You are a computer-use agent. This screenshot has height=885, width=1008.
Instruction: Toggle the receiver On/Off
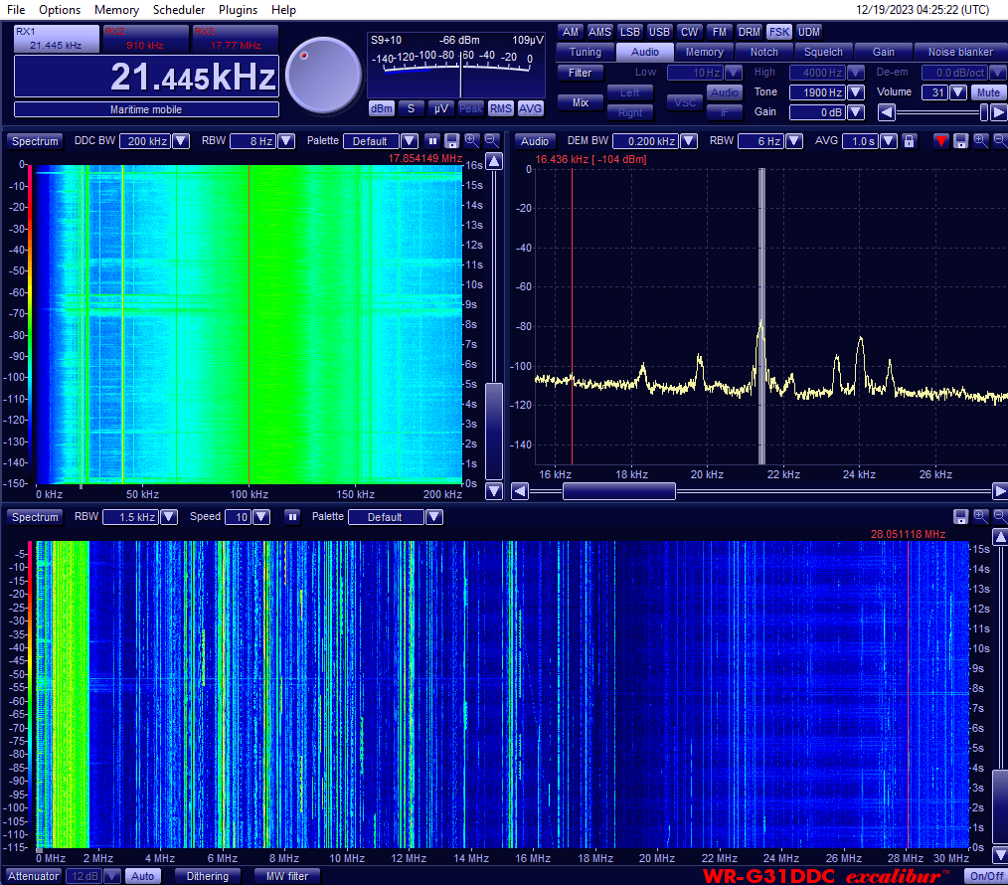(x=986, y=876)
